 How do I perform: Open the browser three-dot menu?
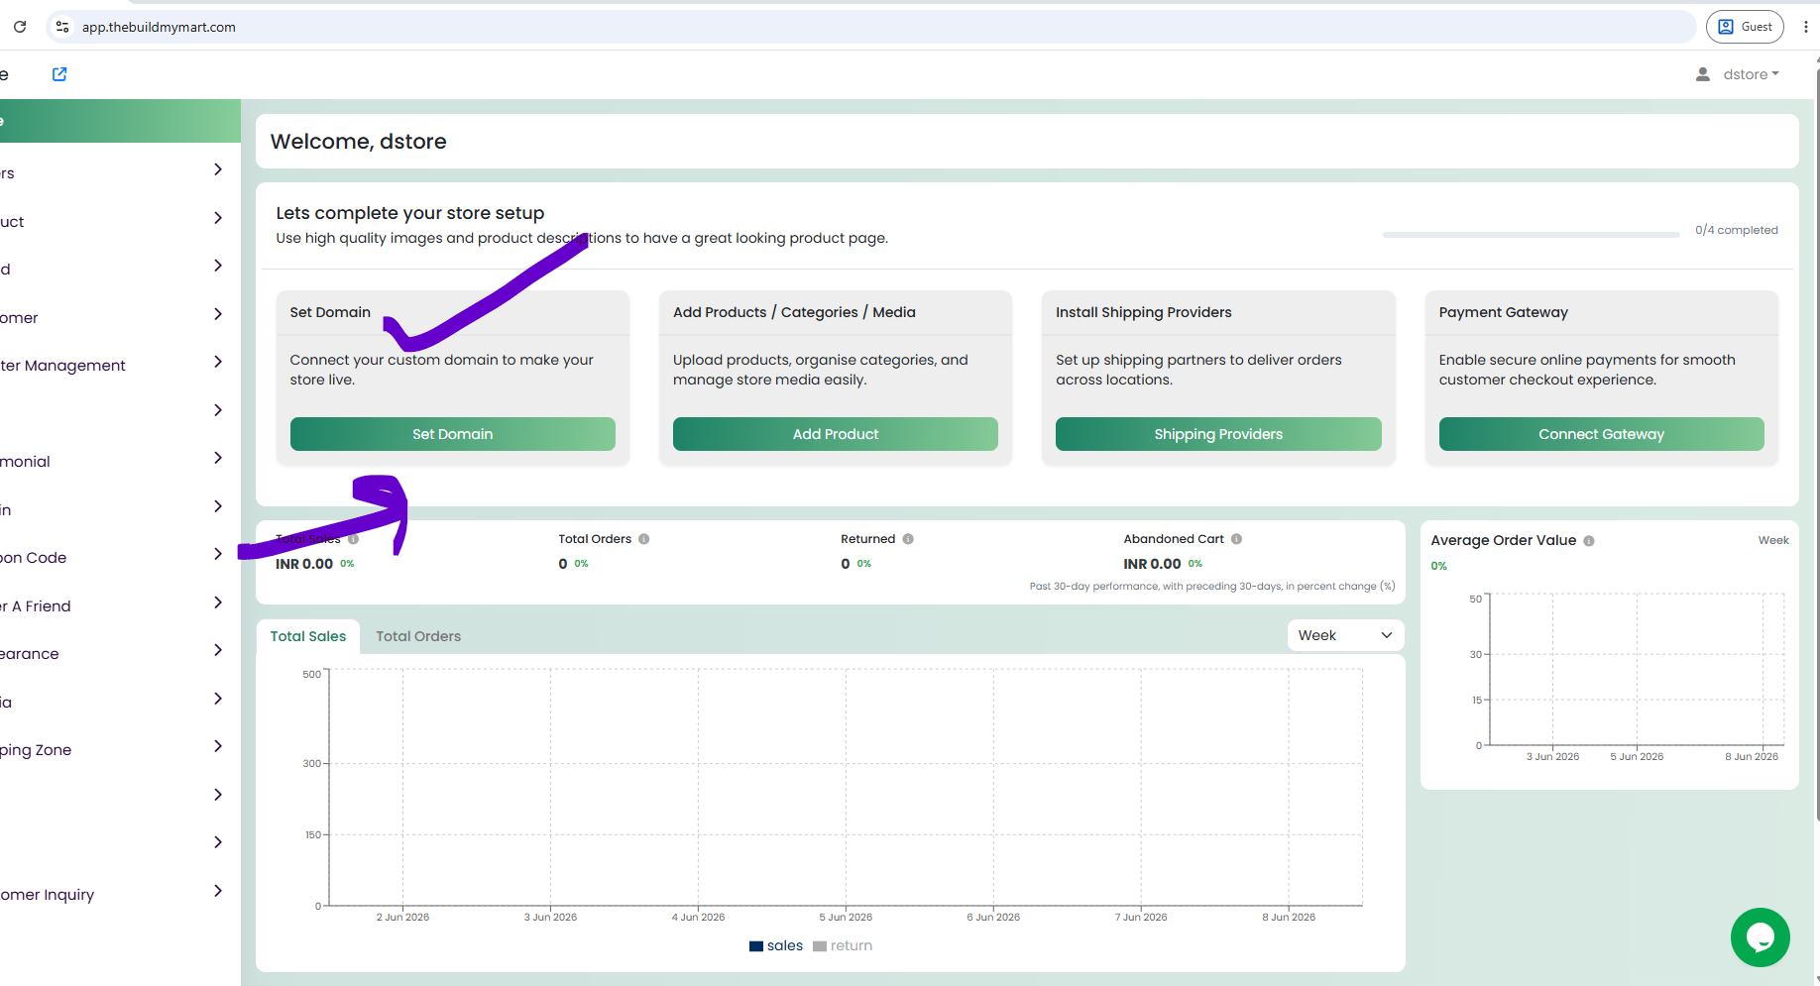point(1805,27)
